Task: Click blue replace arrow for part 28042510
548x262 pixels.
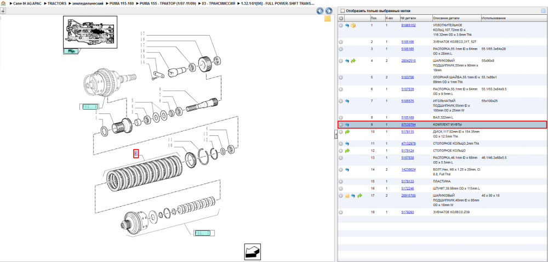Action: click(347, 61)
